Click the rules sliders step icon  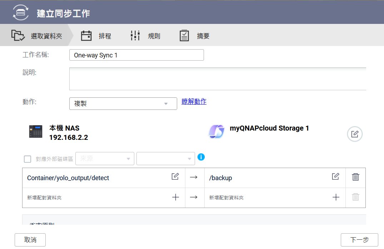[x=135, y=36]
